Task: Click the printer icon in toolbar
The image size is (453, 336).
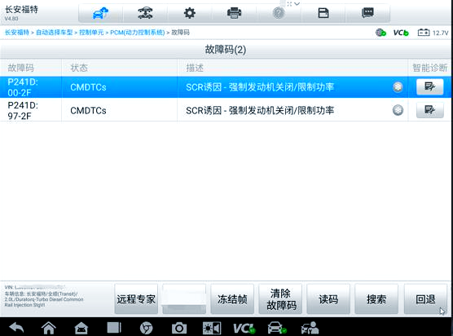Action: pos(234,13)
